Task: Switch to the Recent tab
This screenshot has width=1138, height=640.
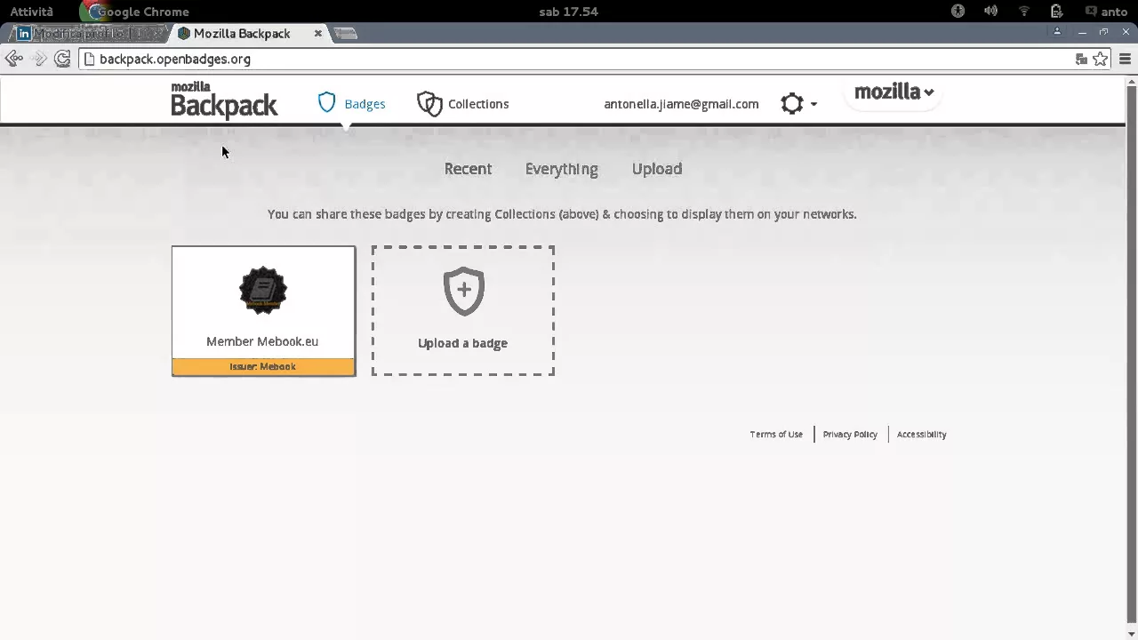Action: (468, 169)
